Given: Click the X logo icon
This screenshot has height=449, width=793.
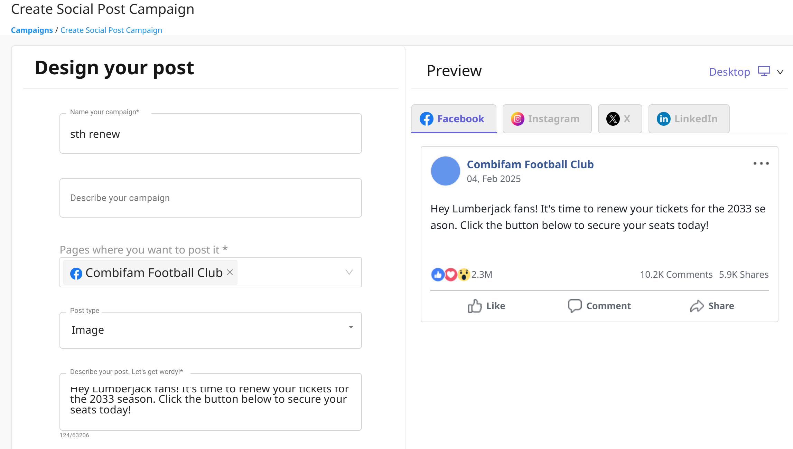Looking at the screenshot, I should (x=613, y=119).
